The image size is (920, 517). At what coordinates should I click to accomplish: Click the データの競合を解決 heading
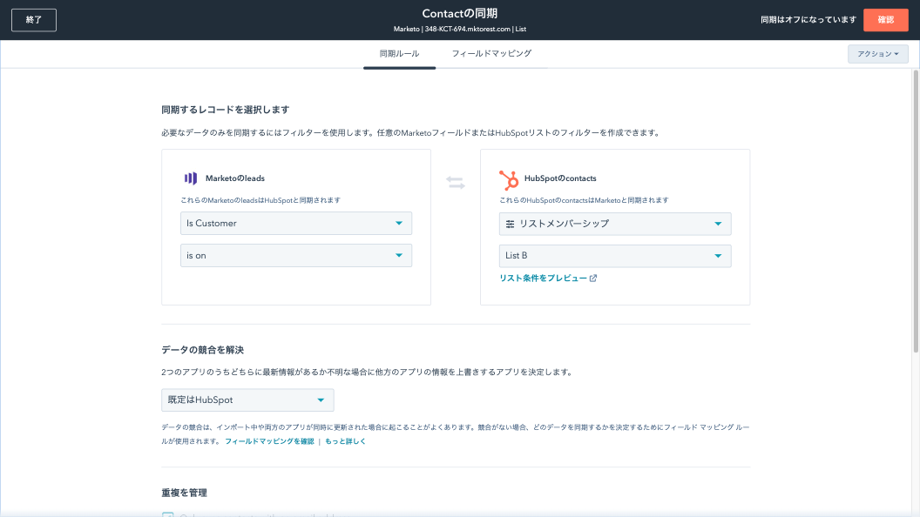tap(202, 350)
